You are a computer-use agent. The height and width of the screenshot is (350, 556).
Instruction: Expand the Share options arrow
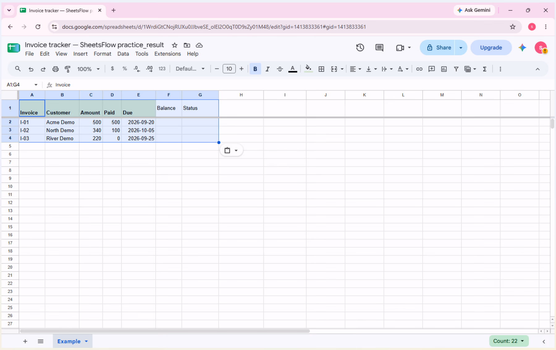[x=461, y=48]
